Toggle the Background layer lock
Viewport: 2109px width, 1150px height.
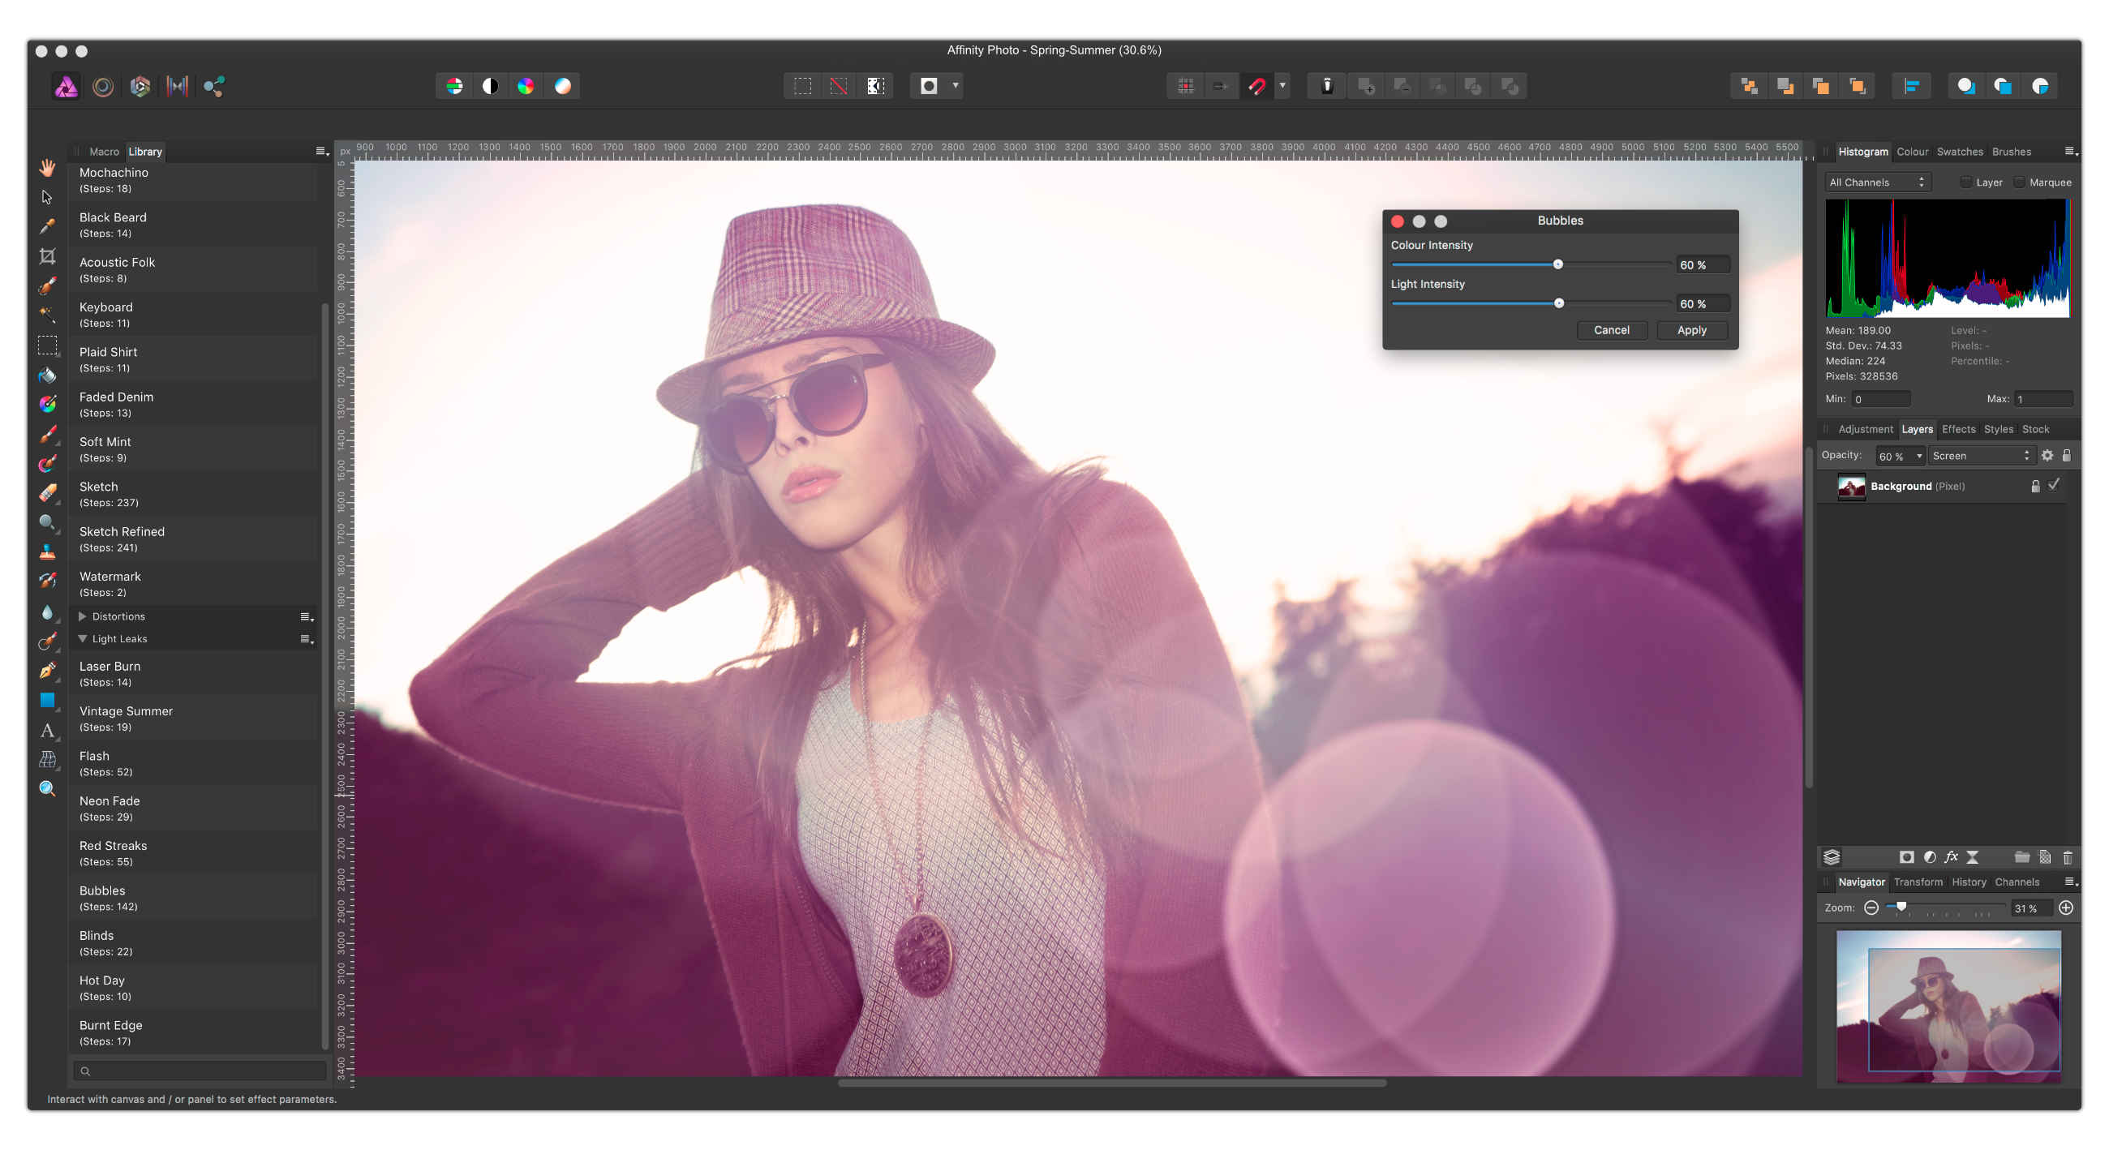pos(2035,486)
